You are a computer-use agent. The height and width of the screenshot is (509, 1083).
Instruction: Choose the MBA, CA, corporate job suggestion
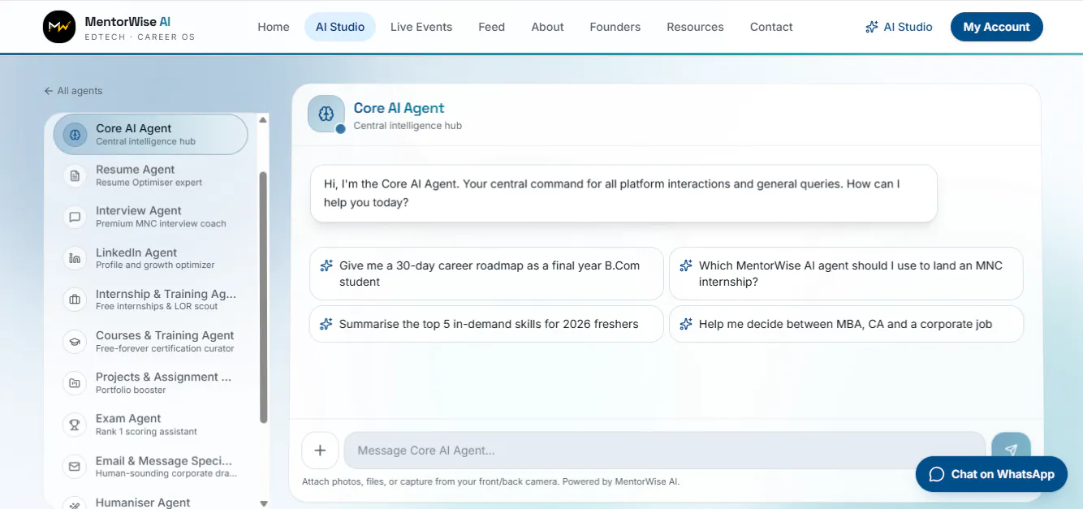(x=846, y=324)
